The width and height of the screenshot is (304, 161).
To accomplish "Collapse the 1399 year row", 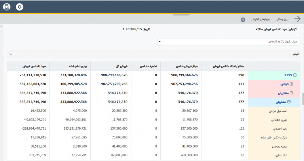I will click(x=295, y=75).
